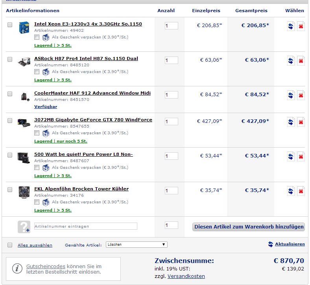This screenshot has height=285, width=310.
Task: Open the CoolerMaster case thumbnail
Action: coord(25,97)
